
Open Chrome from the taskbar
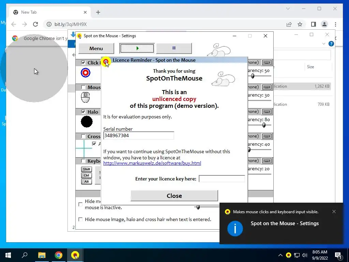coord(59,255)
